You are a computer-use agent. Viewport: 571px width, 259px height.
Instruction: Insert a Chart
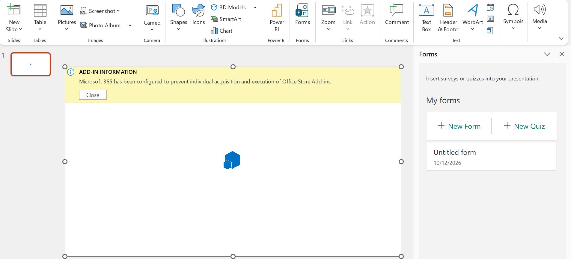(x=222, y=31)
